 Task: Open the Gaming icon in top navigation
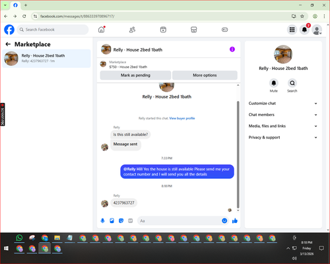pyautogui.click(x=224, y=30)
